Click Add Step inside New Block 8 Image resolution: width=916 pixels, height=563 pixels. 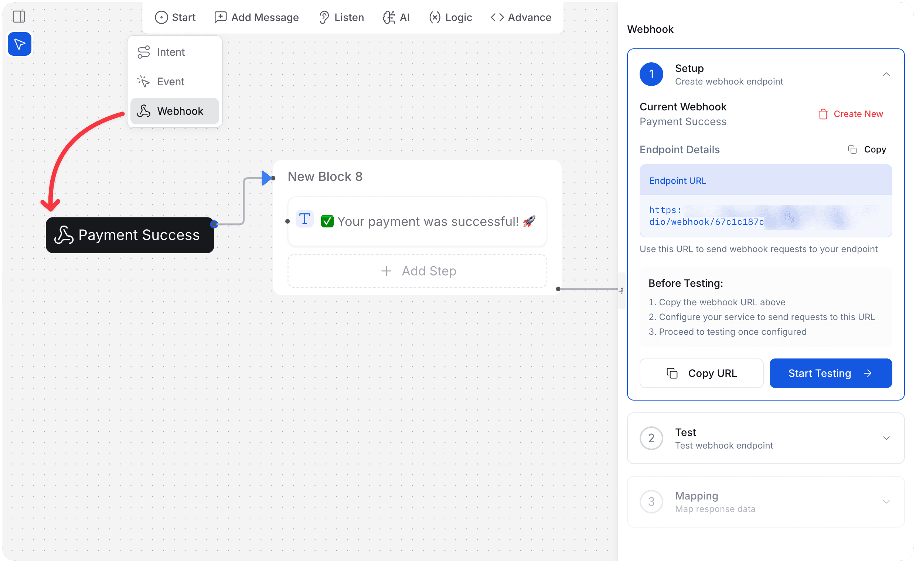click(418, 271)
